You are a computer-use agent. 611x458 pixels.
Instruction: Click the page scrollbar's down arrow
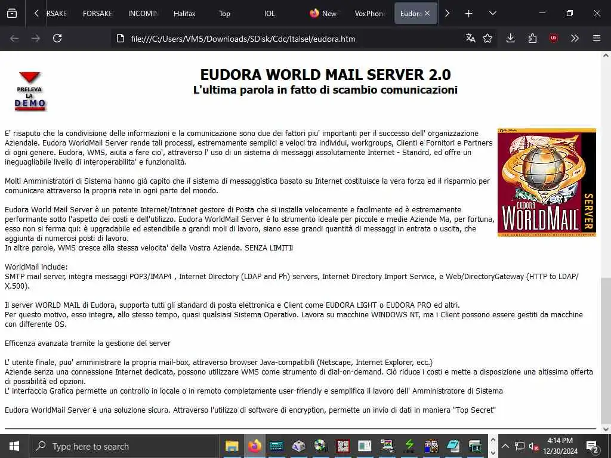click(x=606, y=429)
